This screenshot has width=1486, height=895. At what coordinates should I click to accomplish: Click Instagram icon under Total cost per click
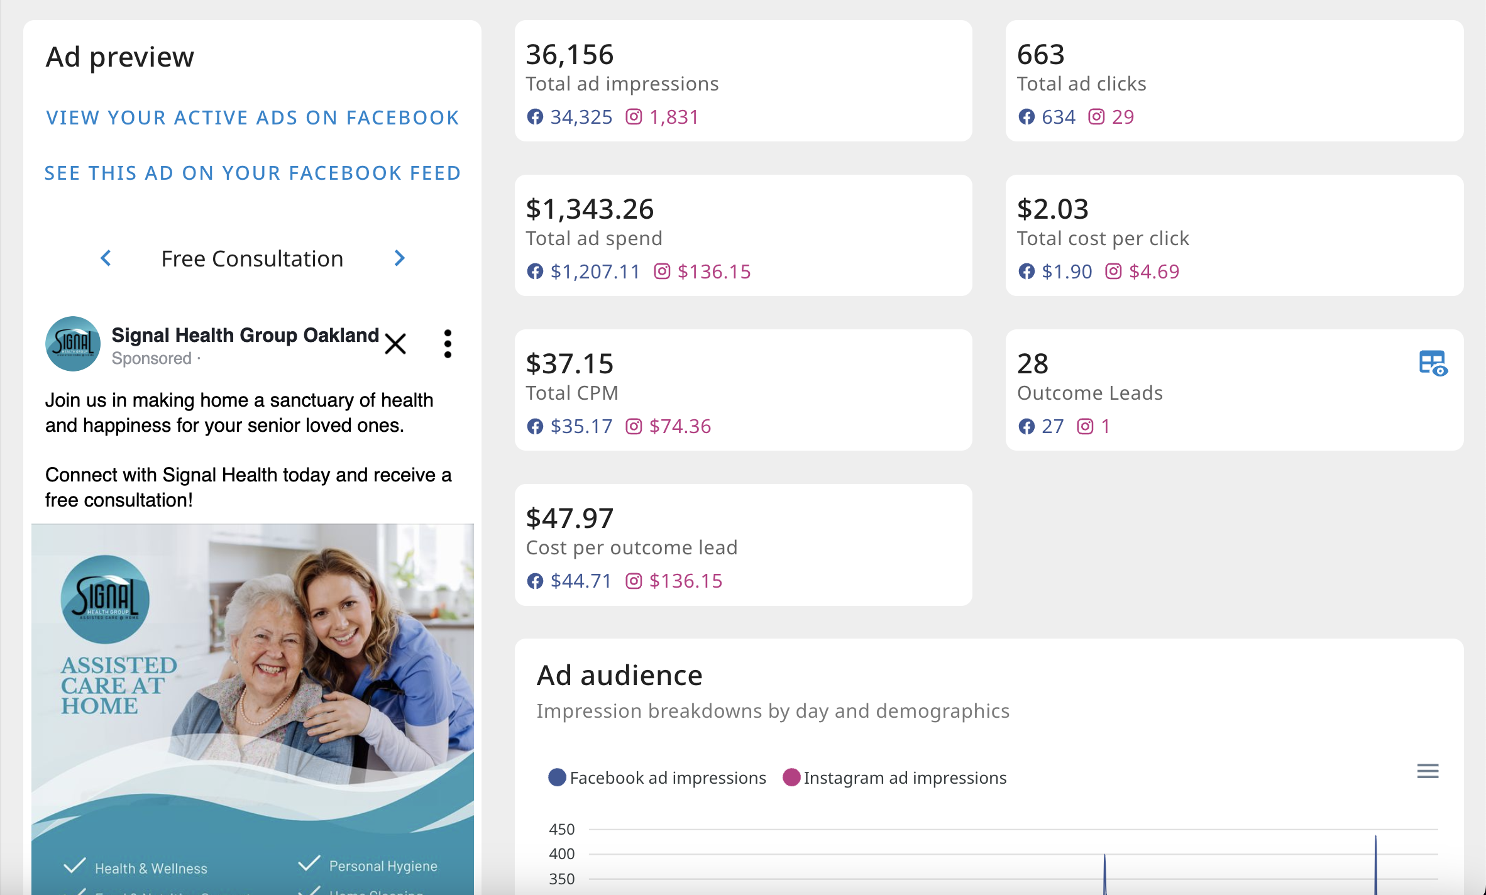(1113, 272)
